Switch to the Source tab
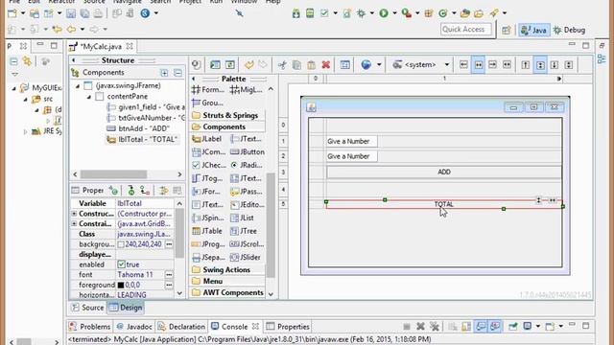The height and width of the screenshot is (345, 614). tap(88, 308)
